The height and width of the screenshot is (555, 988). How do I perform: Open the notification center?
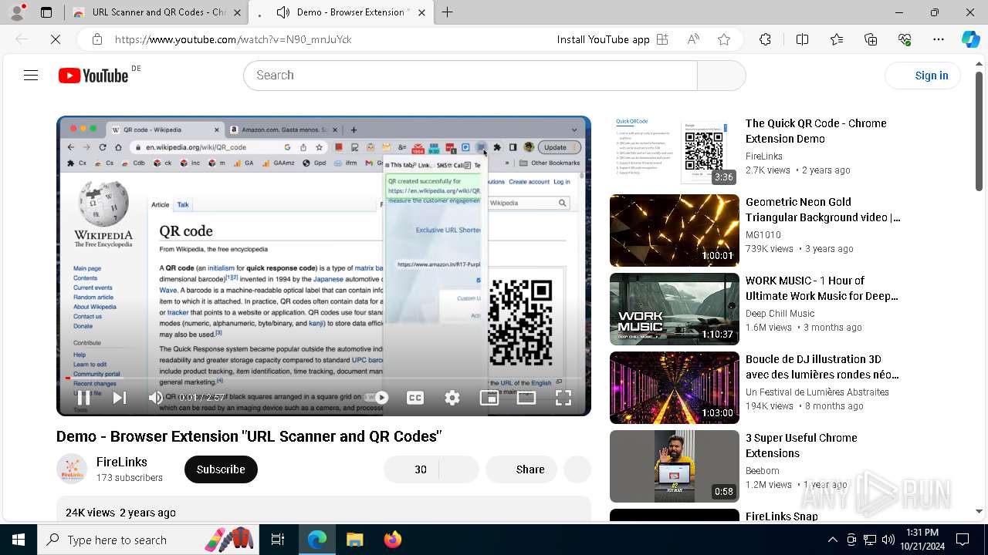tap(963, 540)
